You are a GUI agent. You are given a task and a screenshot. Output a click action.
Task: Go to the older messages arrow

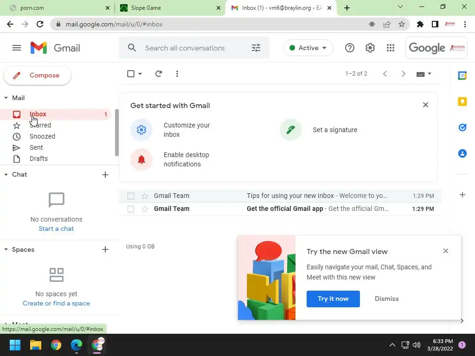click(403, 74)
